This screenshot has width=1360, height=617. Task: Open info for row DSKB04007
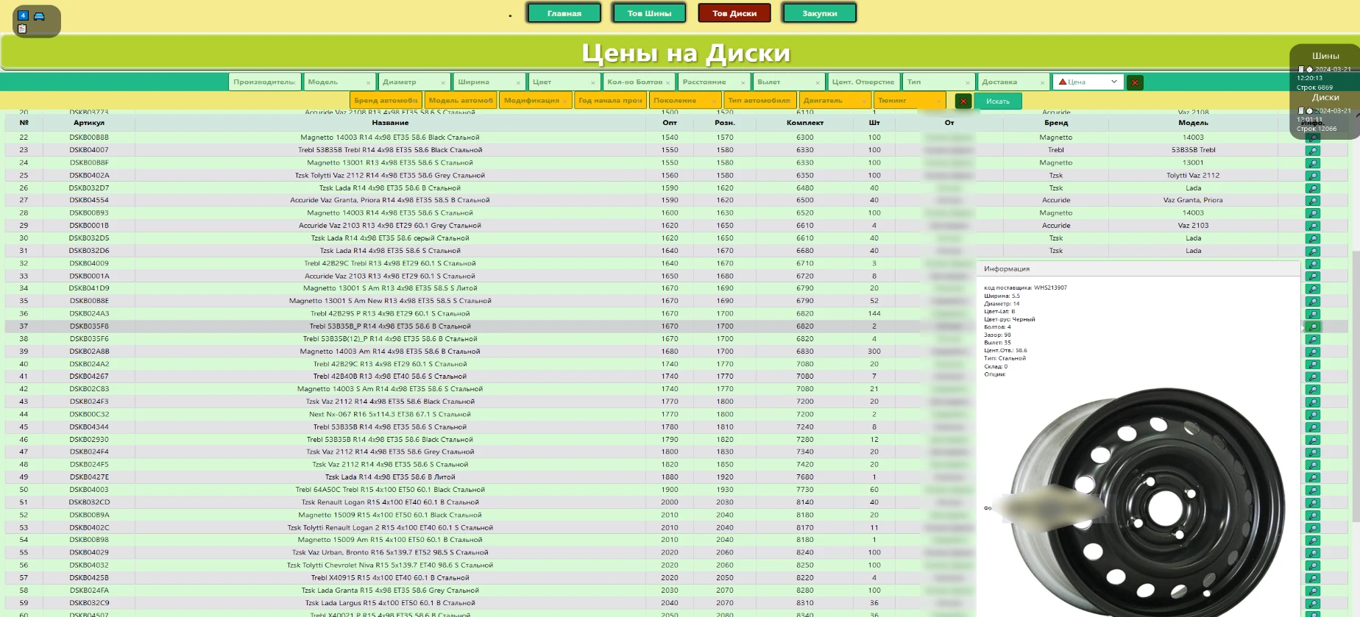coord(1312,151)
